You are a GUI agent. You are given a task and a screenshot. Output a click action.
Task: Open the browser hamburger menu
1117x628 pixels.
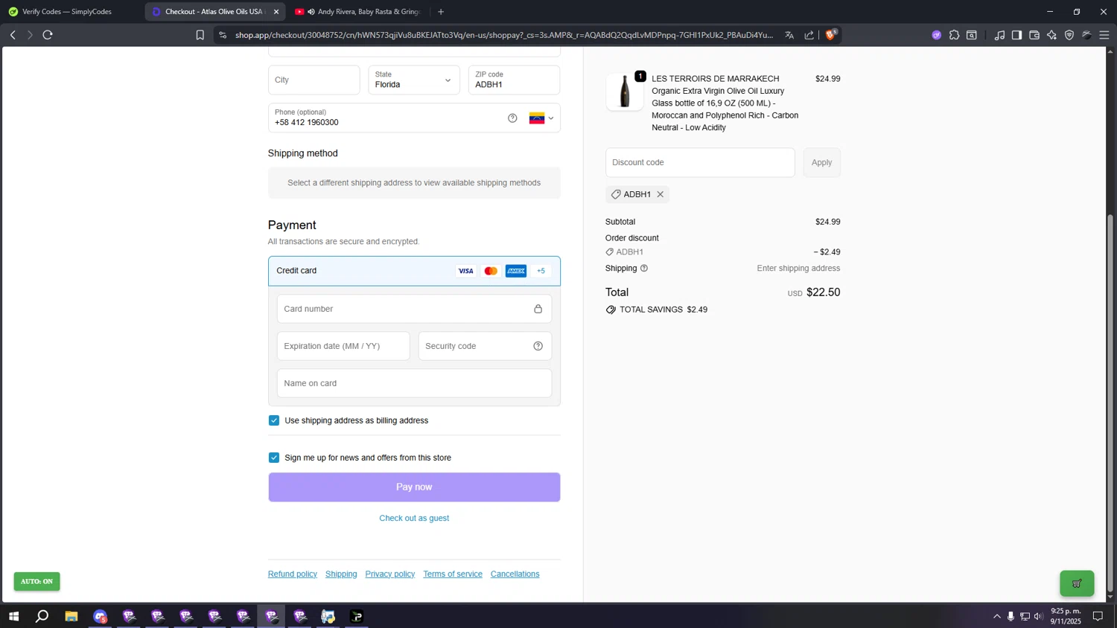(x=1104, y=35)
